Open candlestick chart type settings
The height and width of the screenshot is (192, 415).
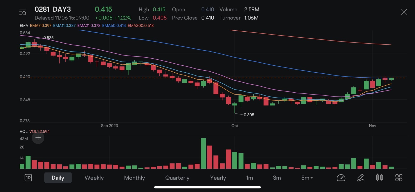tap(379, 177)
